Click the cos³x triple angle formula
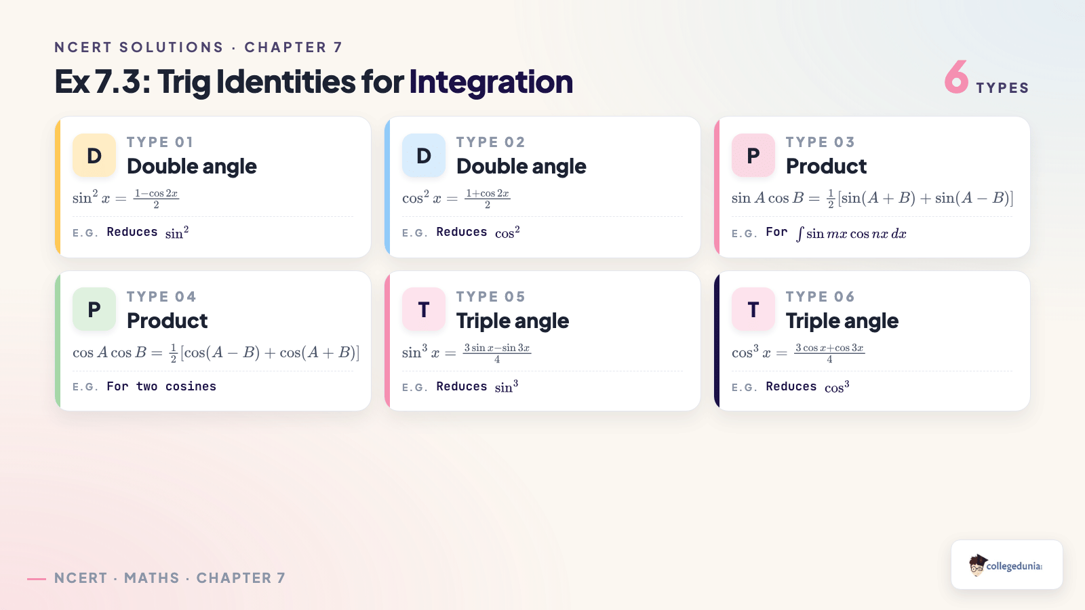This screenshot has height=610, width=1085. (798, 352)
